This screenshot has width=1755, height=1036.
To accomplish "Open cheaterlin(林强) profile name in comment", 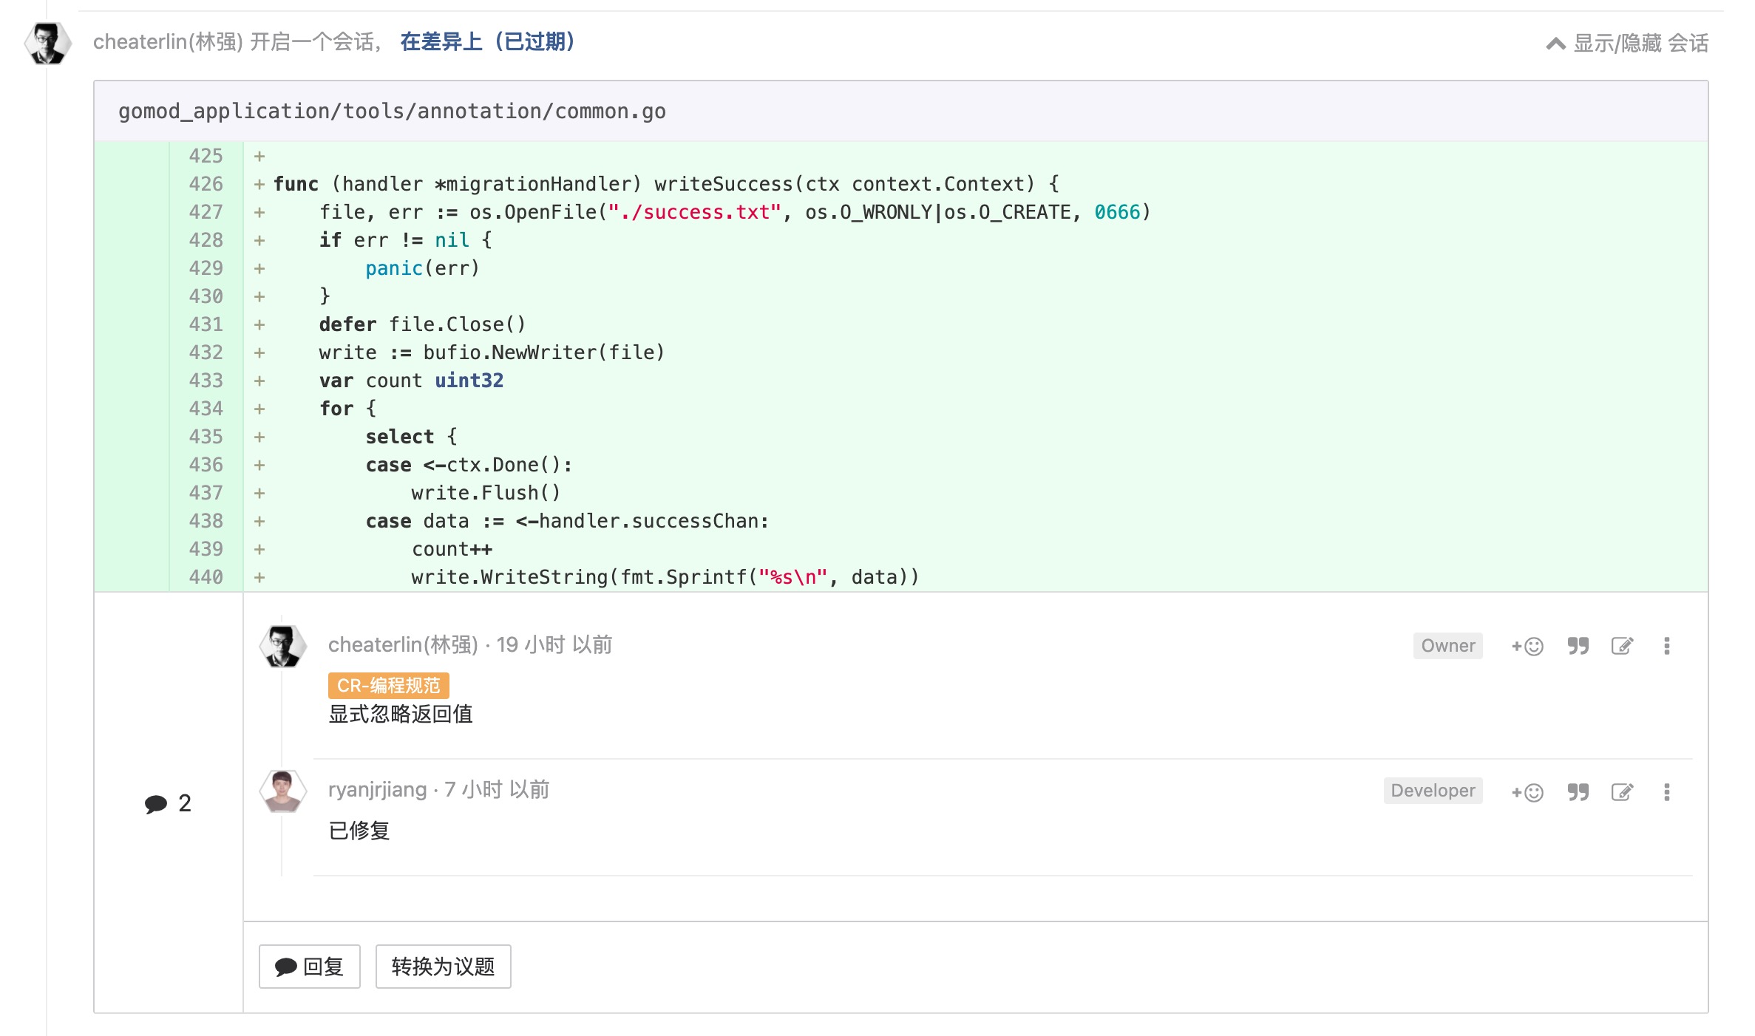I will 403,645.
